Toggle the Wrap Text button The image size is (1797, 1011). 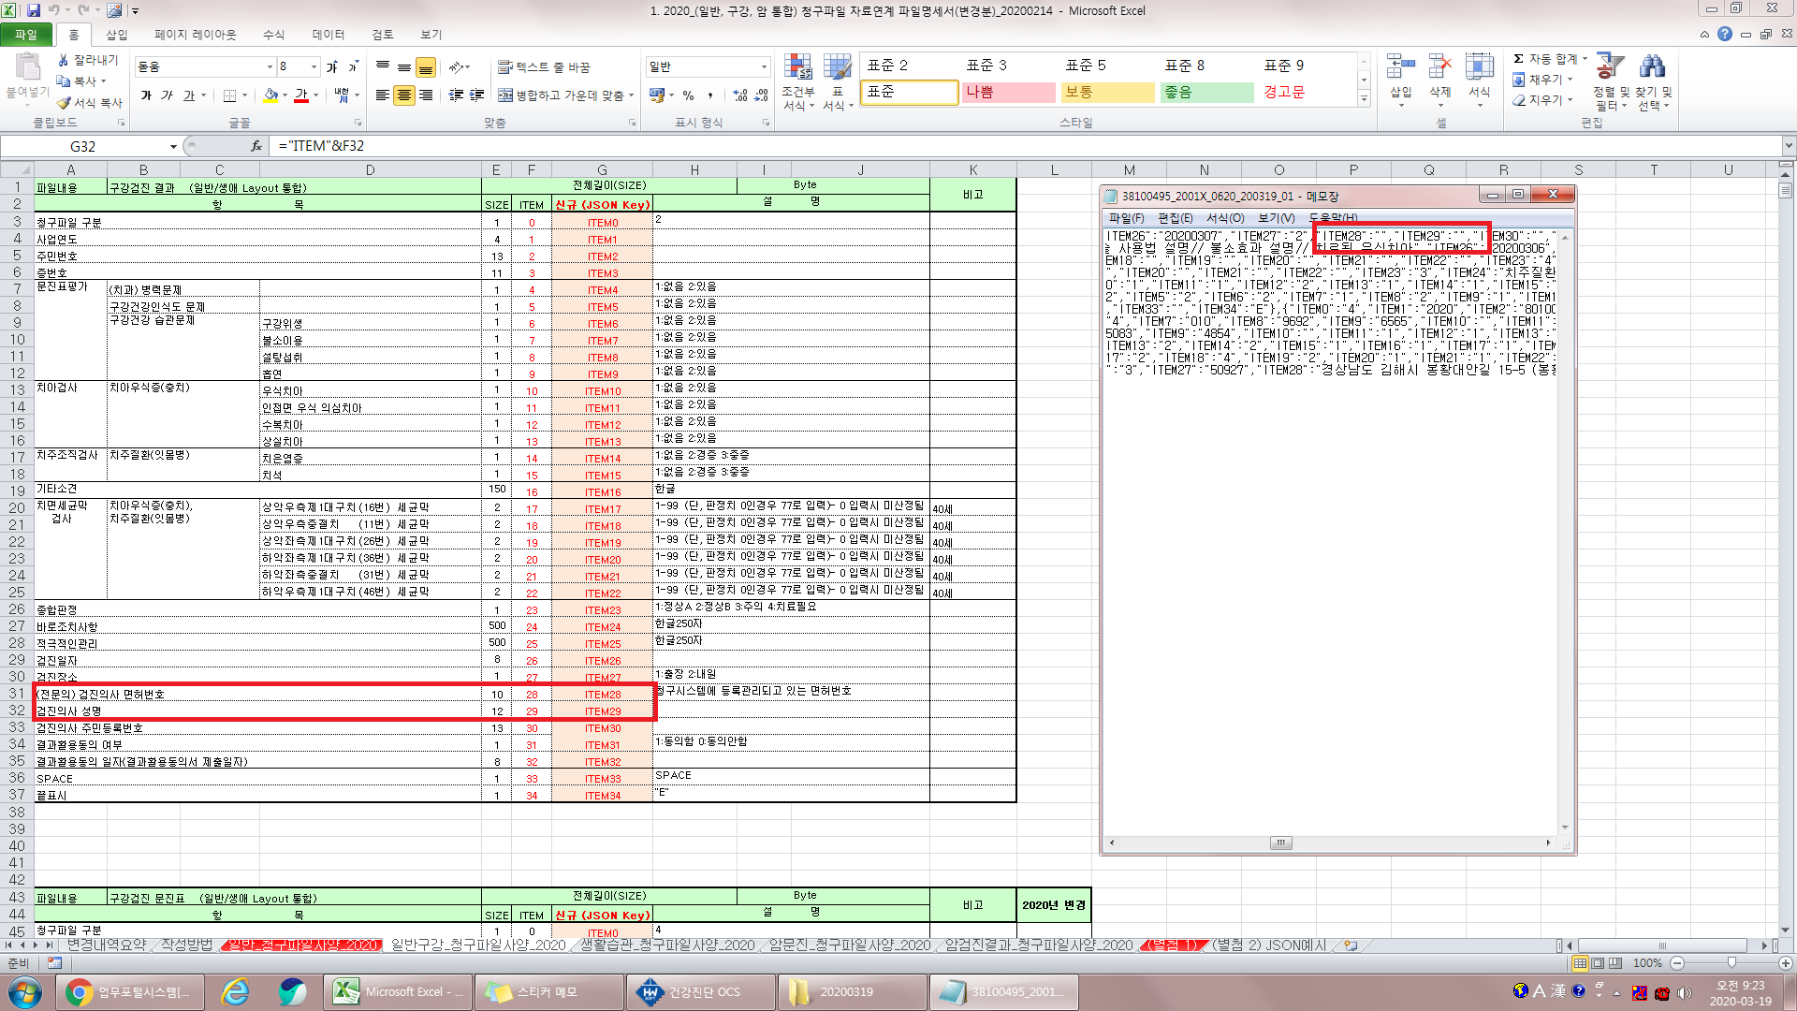pyautogui.click(x=544, y=67)
